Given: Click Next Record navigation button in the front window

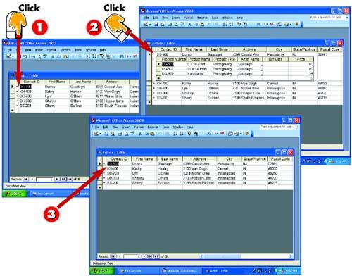Looking at the screenshot, I should (x=144, y=256).
